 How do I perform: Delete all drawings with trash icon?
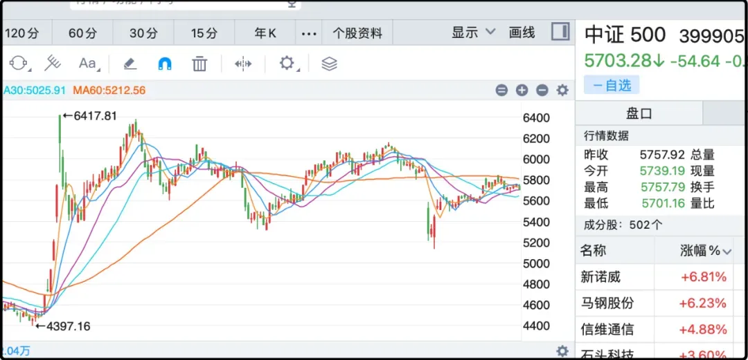click(199, 64)
